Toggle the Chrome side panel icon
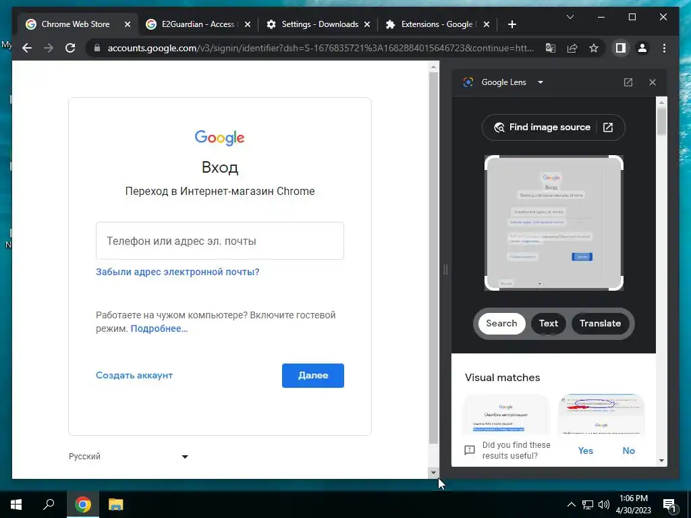 (x=621, y=48)
